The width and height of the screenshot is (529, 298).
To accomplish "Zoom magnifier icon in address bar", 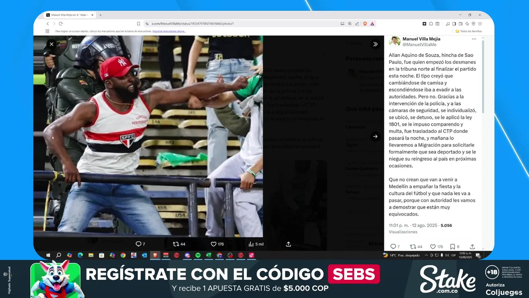I will click(350, 24).
